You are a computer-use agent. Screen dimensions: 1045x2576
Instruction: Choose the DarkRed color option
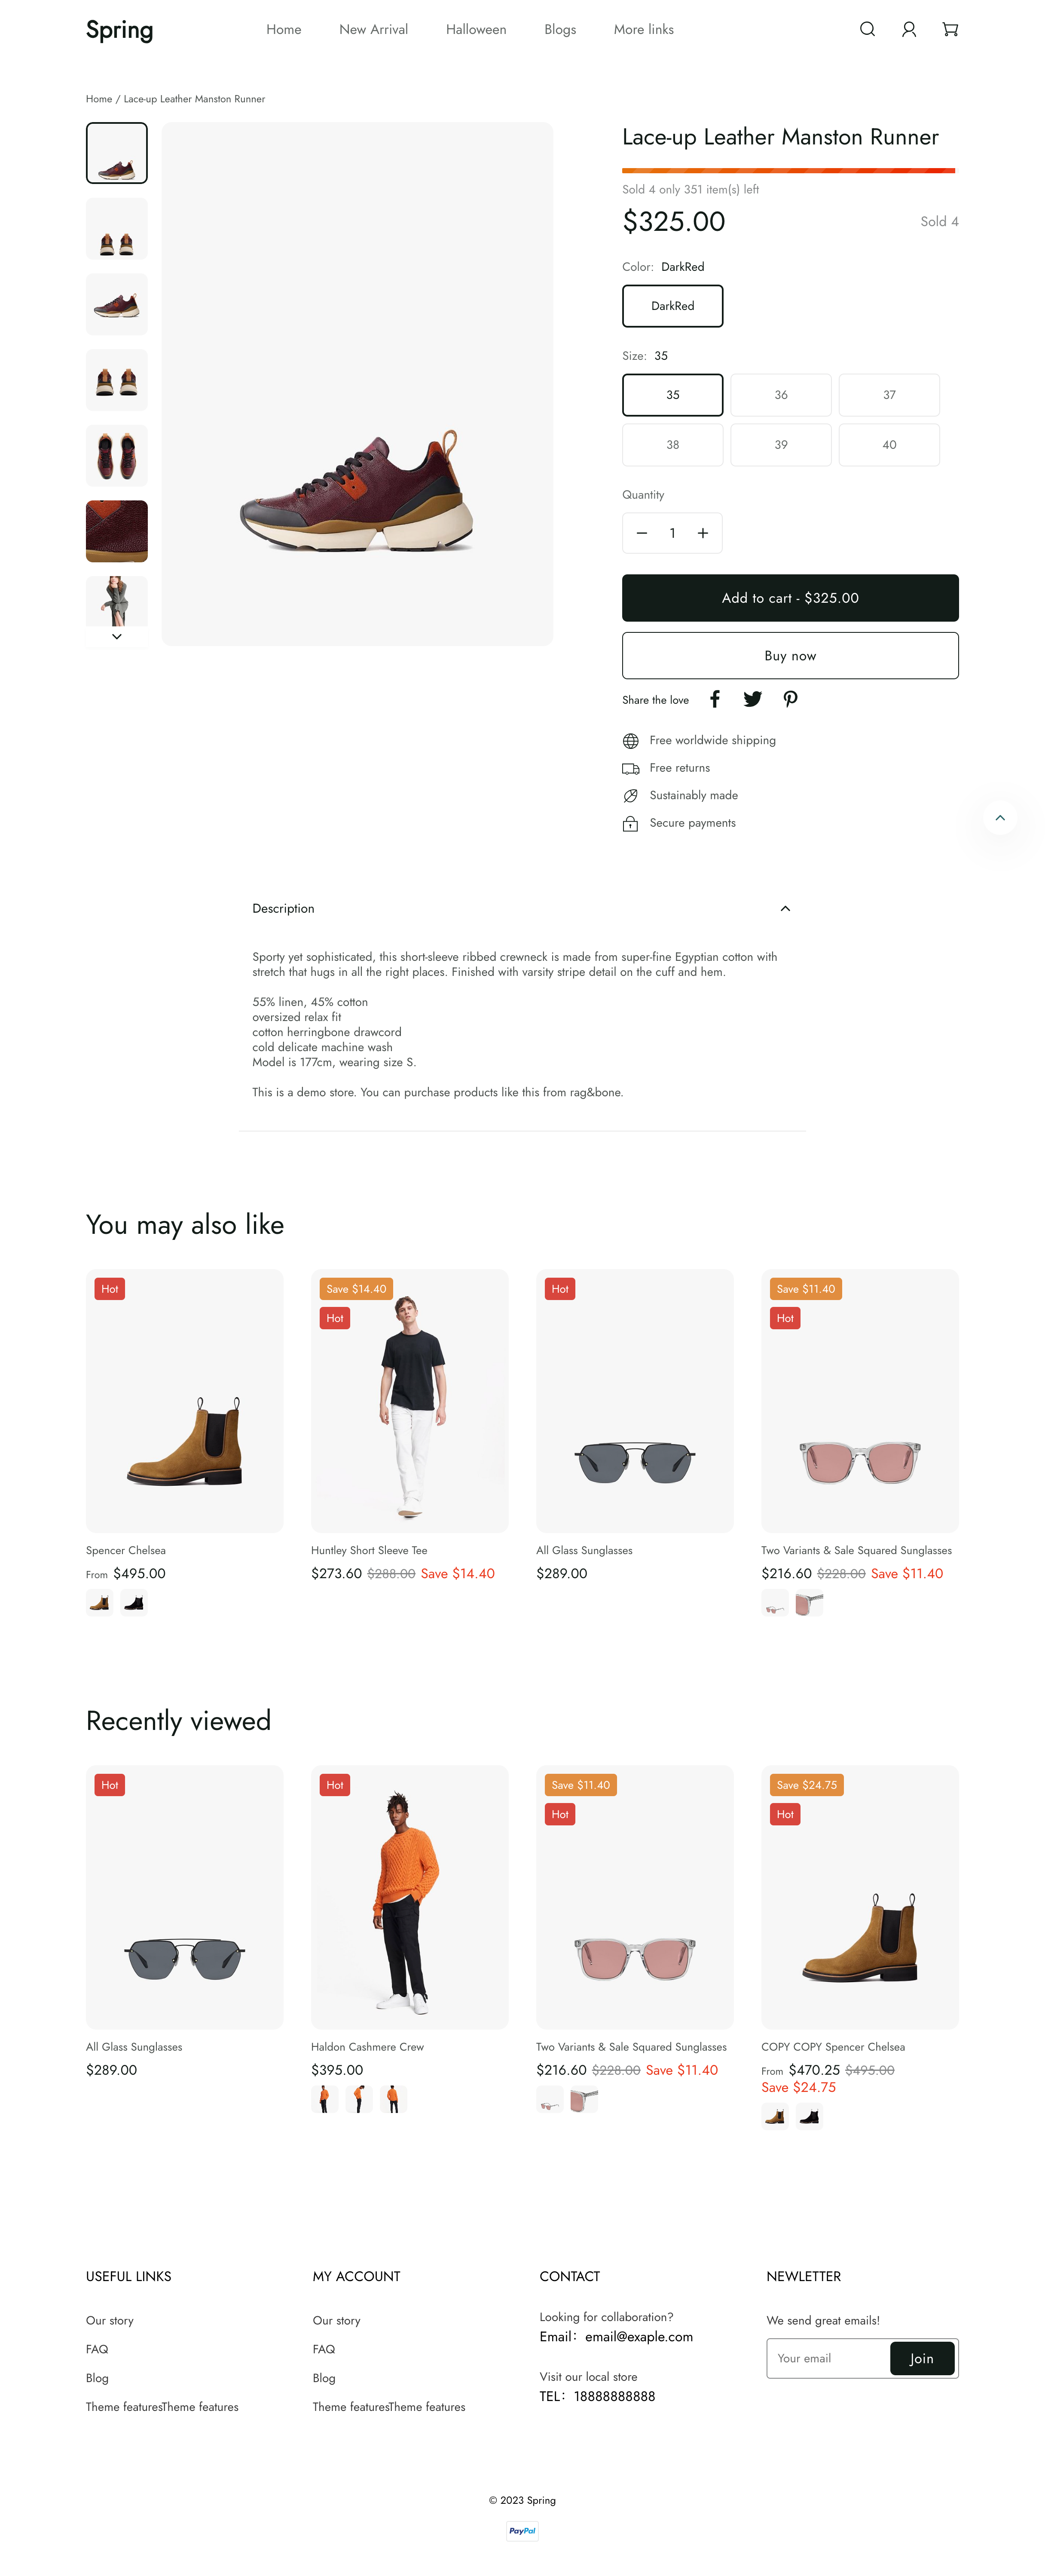tap(672, 306)
